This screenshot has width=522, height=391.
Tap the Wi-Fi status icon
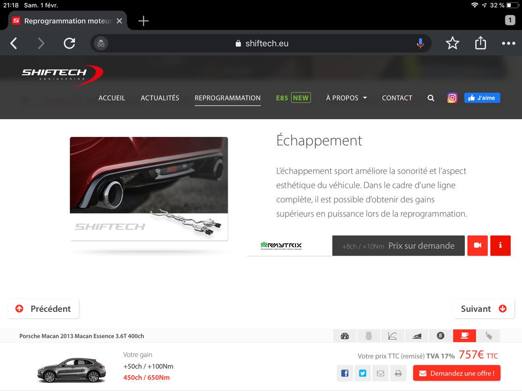[475, 5]
